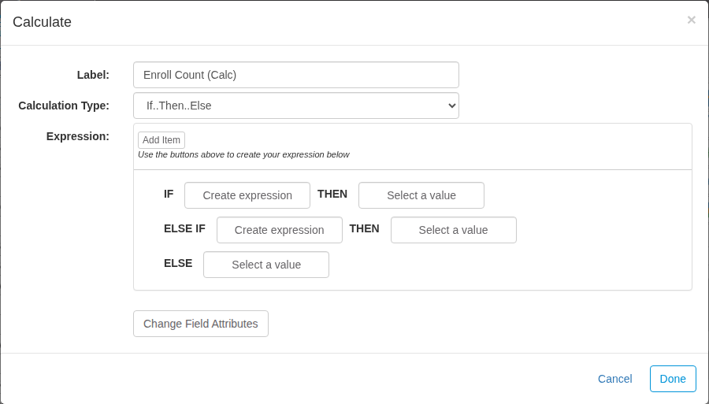Screen dimensions: 709x404
Task: Edit the Label field 'Enroll Count (Calc)'
Action: [296, 75]
